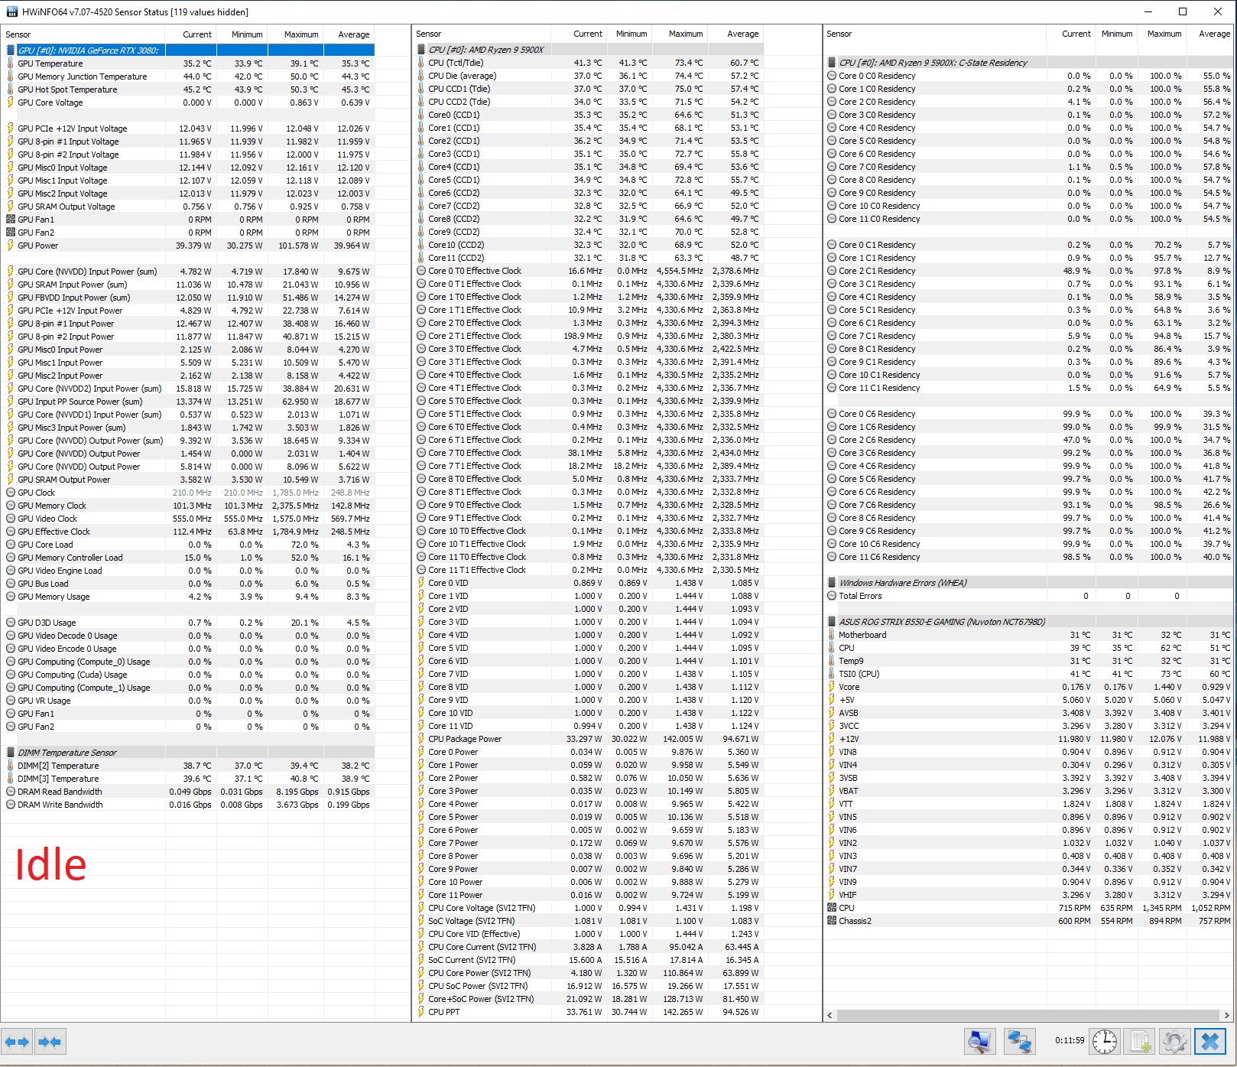Image resolution: width=1237 pixels, height=1067 pixels.
Task: Click the icon beside Windows Hardware Errors header
Action: click(x=832, y=583)
